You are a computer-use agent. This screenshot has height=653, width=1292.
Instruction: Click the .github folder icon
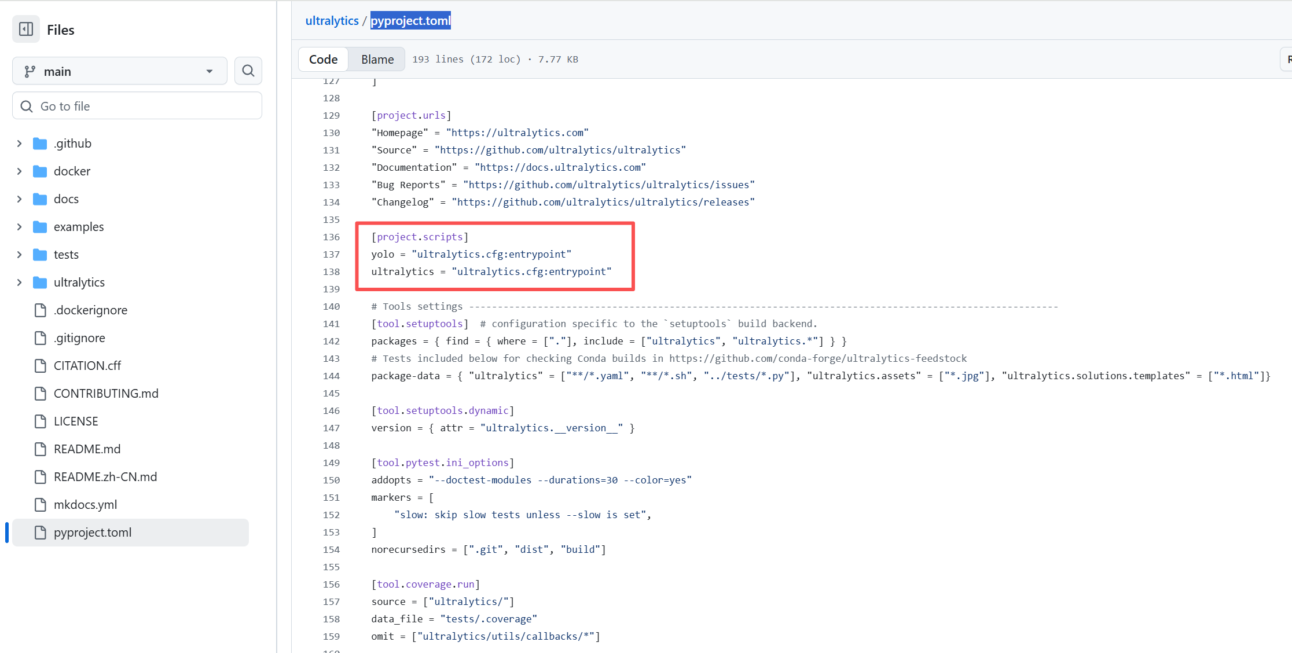pyautogui.click(x=40, y=144)
